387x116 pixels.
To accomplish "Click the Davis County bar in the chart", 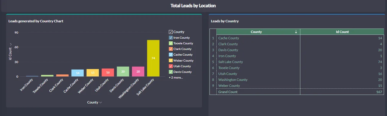I will pos(123,71).
